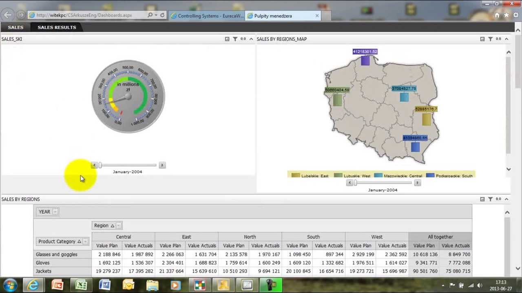Click table panel scrollbar up arrow

[507, 212]
